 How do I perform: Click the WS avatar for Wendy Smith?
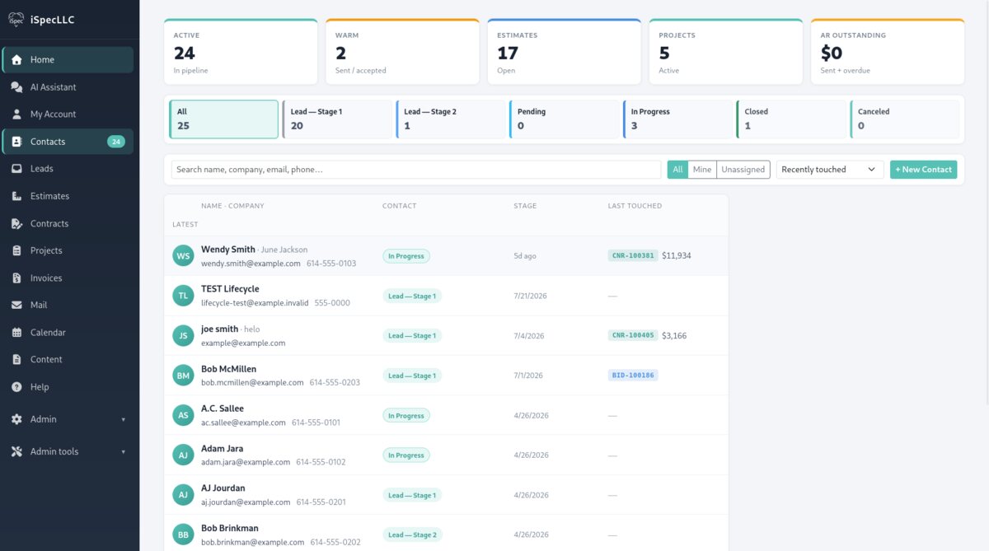183,256
